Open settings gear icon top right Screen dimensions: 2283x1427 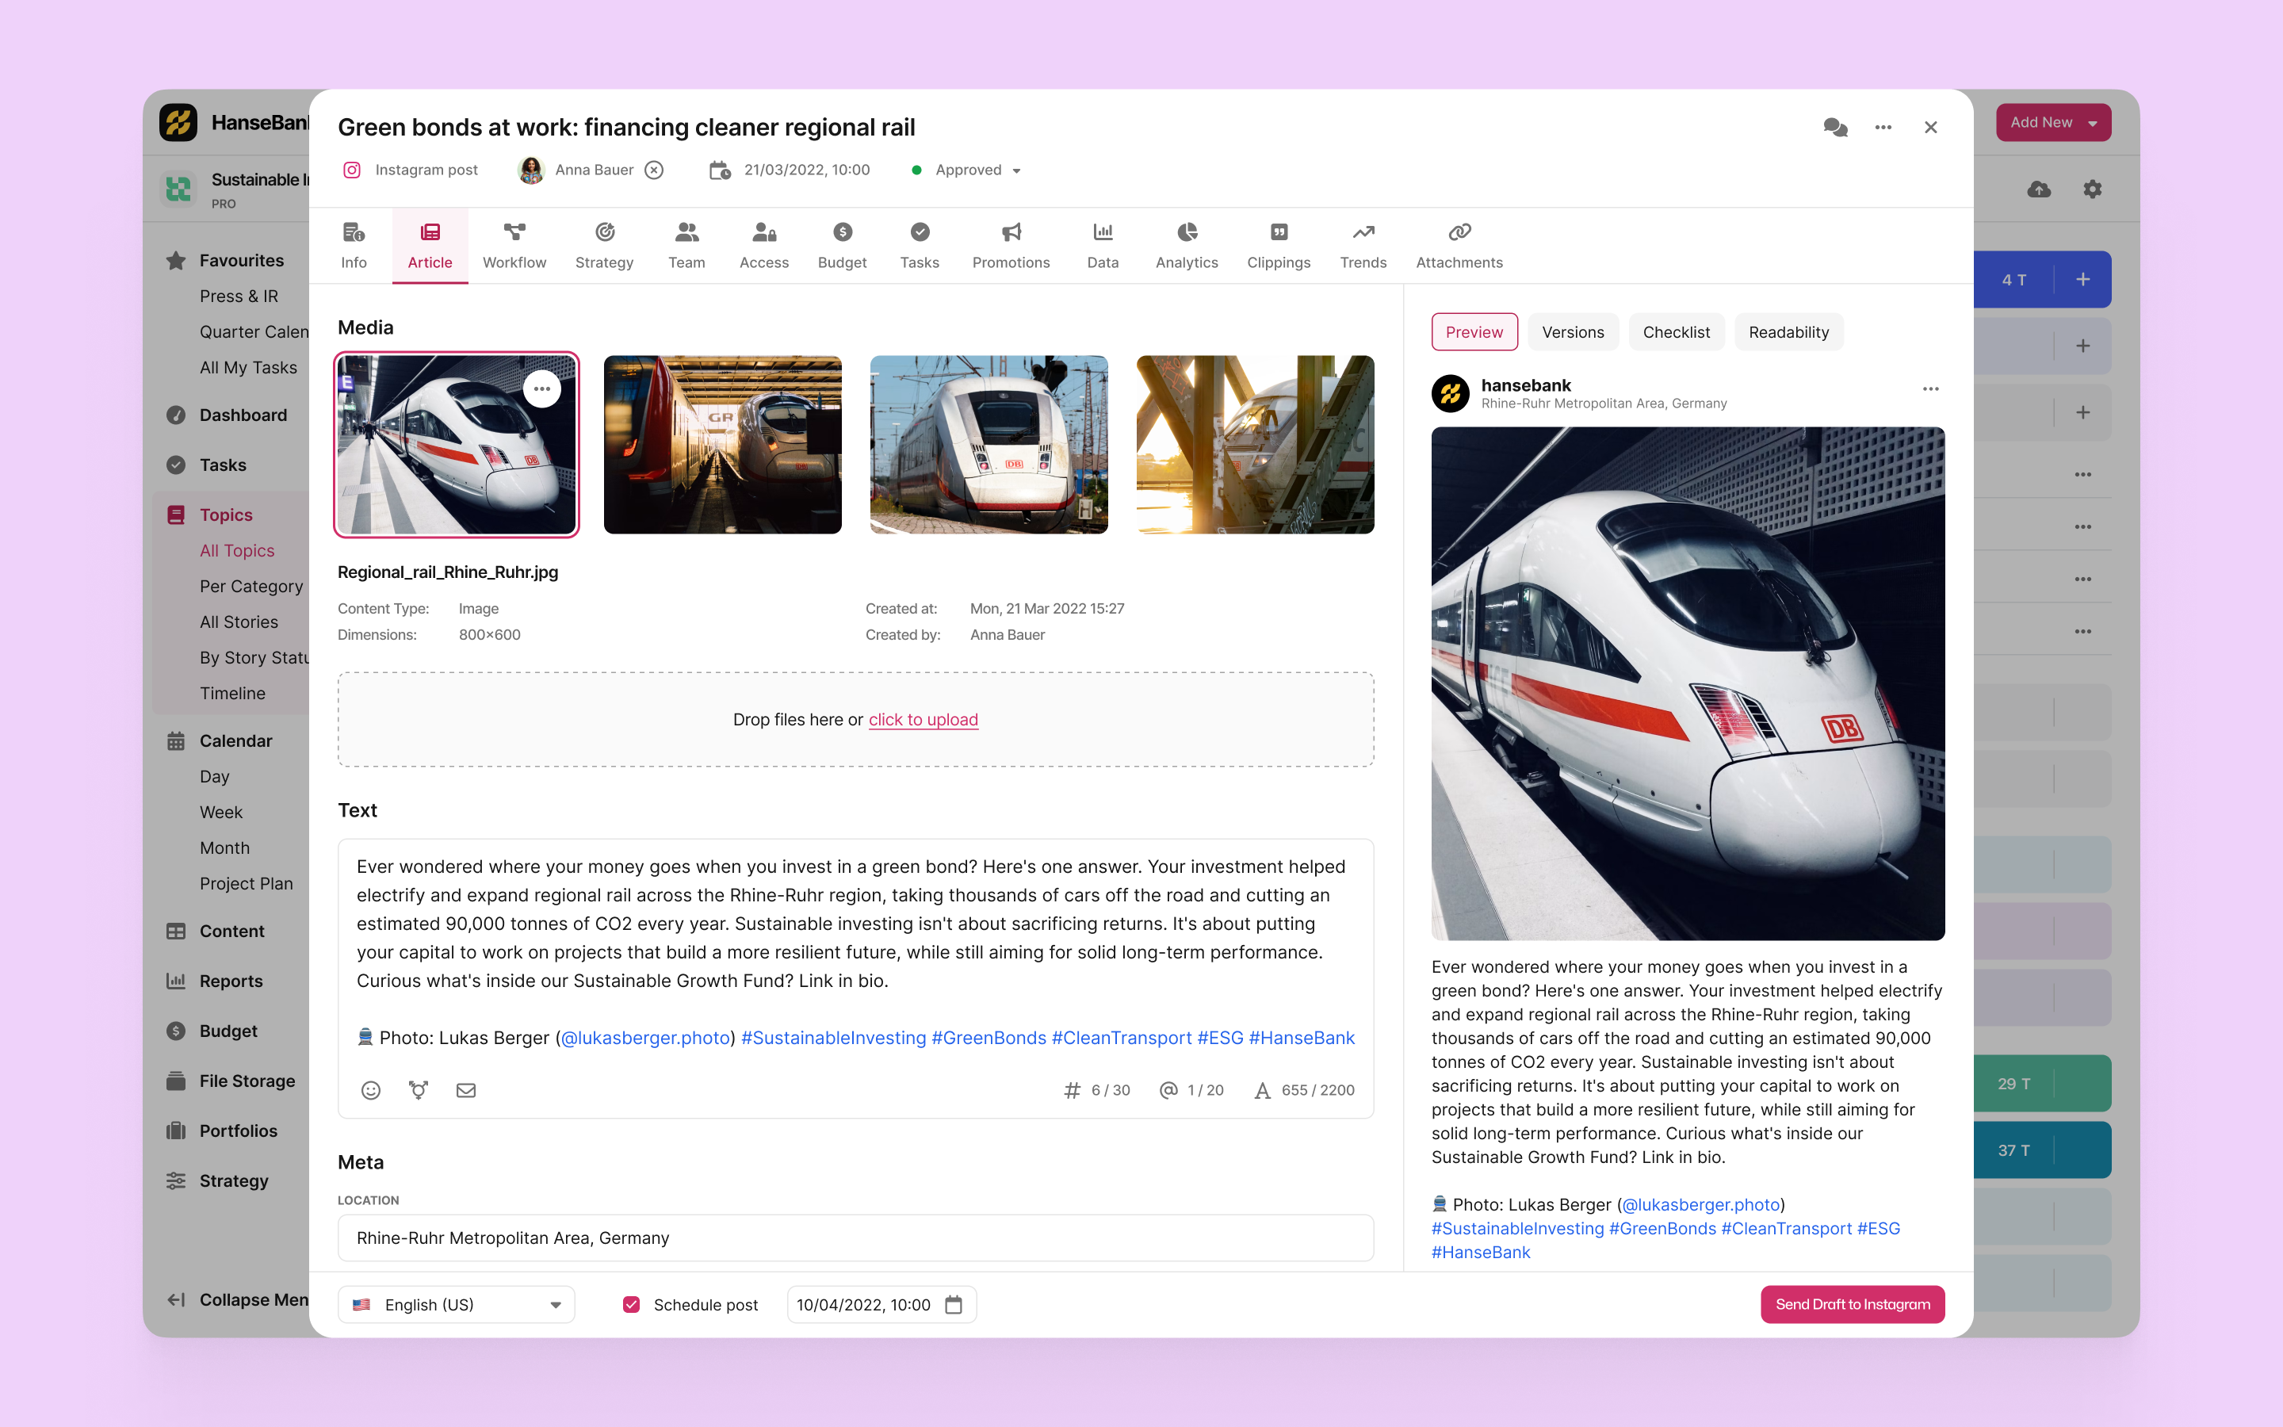coord(2091,189)
